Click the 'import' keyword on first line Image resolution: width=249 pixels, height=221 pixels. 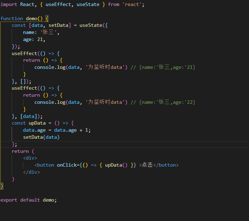pos(9,5)
